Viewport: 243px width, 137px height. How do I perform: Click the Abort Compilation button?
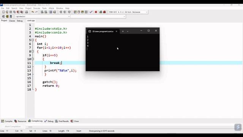click(13, 126)
